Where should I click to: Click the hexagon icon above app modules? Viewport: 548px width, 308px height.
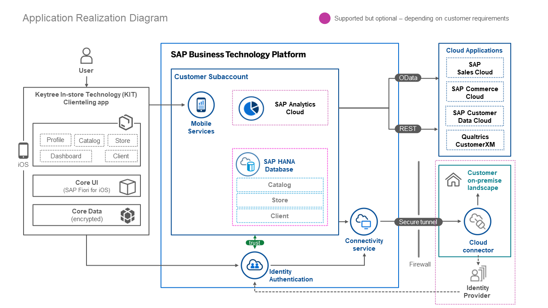125,123
